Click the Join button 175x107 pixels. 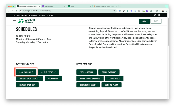[144, 21]
